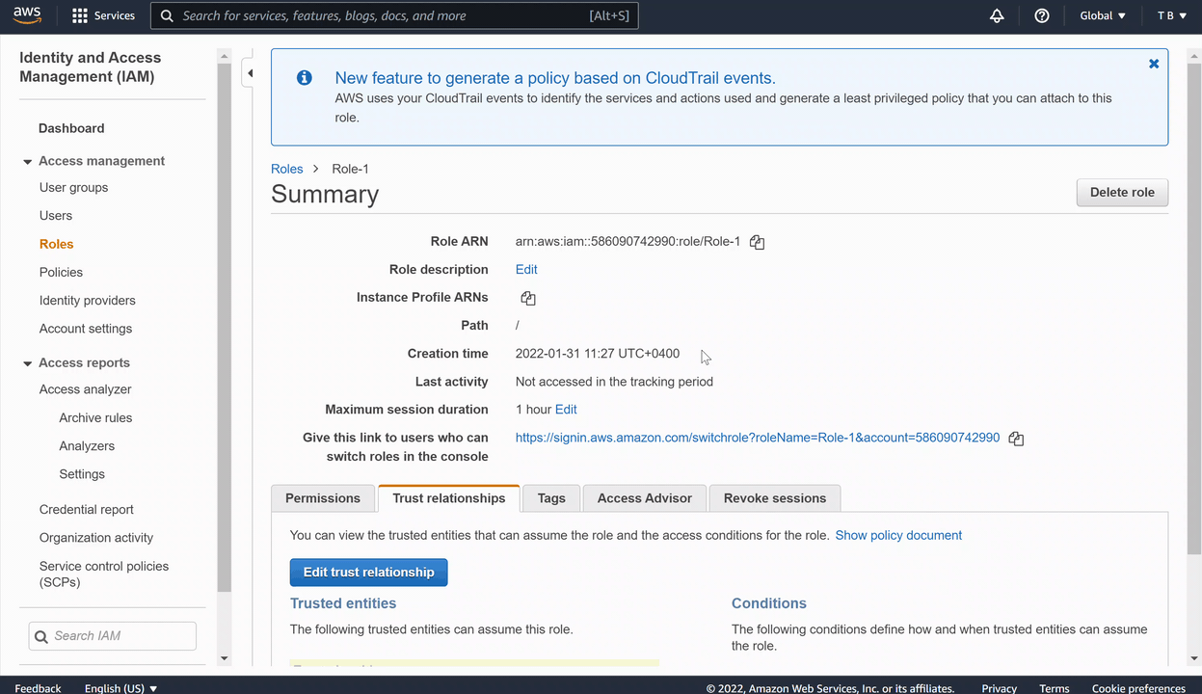Open Identity providers in the sidebar
The width and height of the screenshot is (1202, 694).
[x=88, y=301]
